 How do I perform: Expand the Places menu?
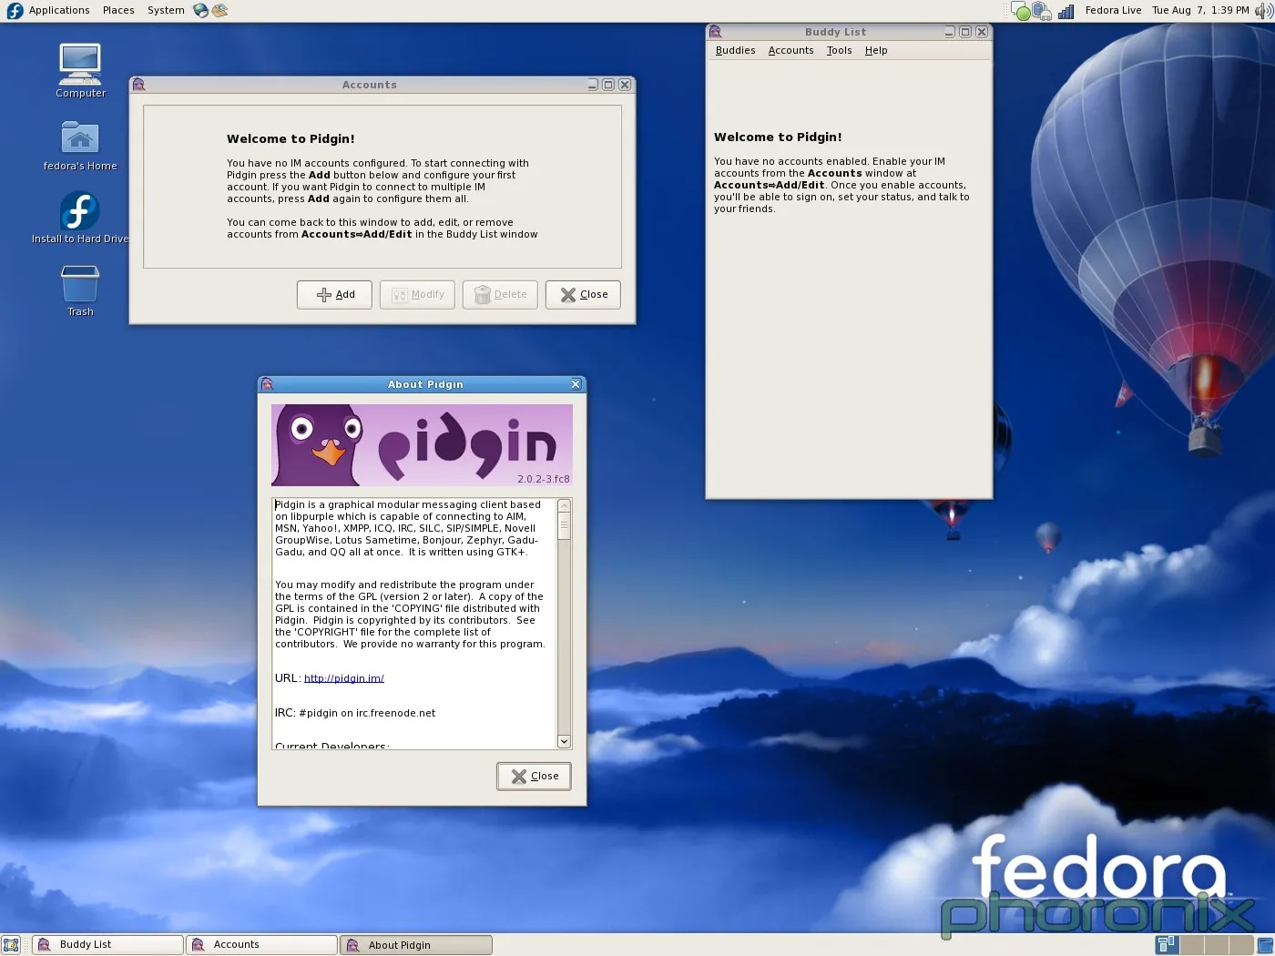click(118, 10)
